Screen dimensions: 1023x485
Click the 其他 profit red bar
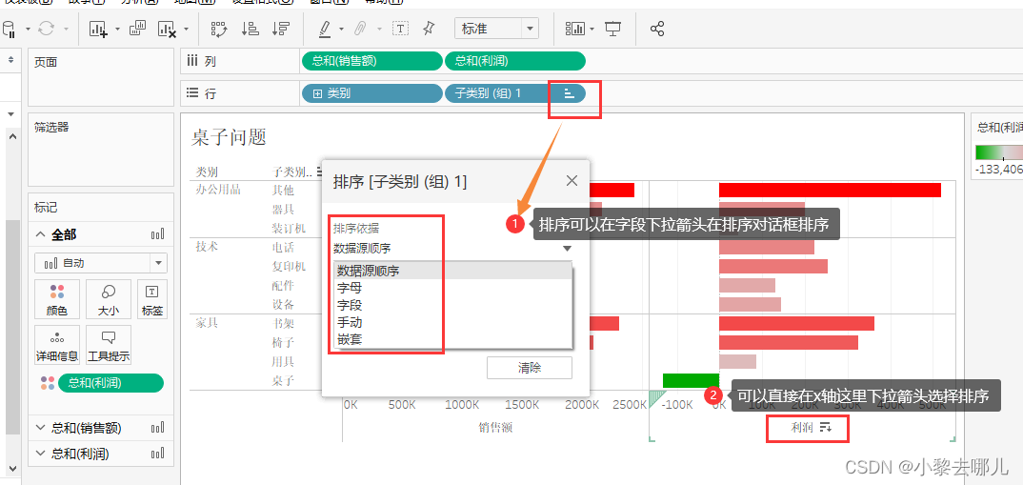pyautogui.click(x=830, y=190)
